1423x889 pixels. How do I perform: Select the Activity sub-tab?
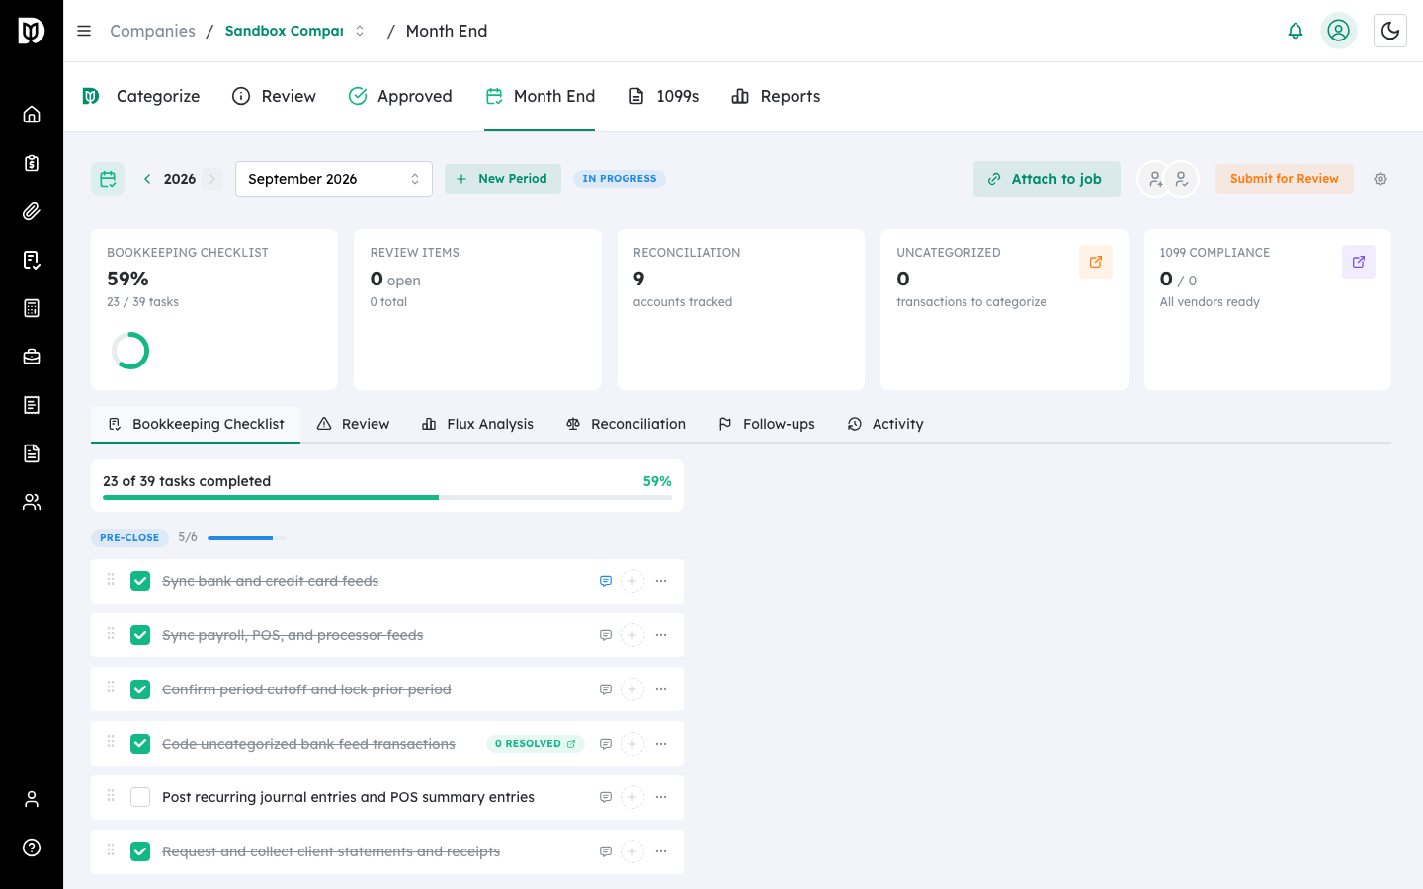point(885,424)
